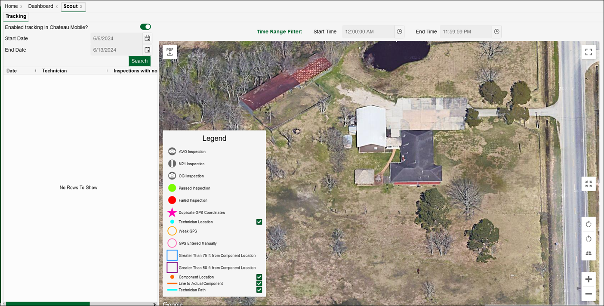
Task: Zoom out on the map
Action: [x=589, y=294]
